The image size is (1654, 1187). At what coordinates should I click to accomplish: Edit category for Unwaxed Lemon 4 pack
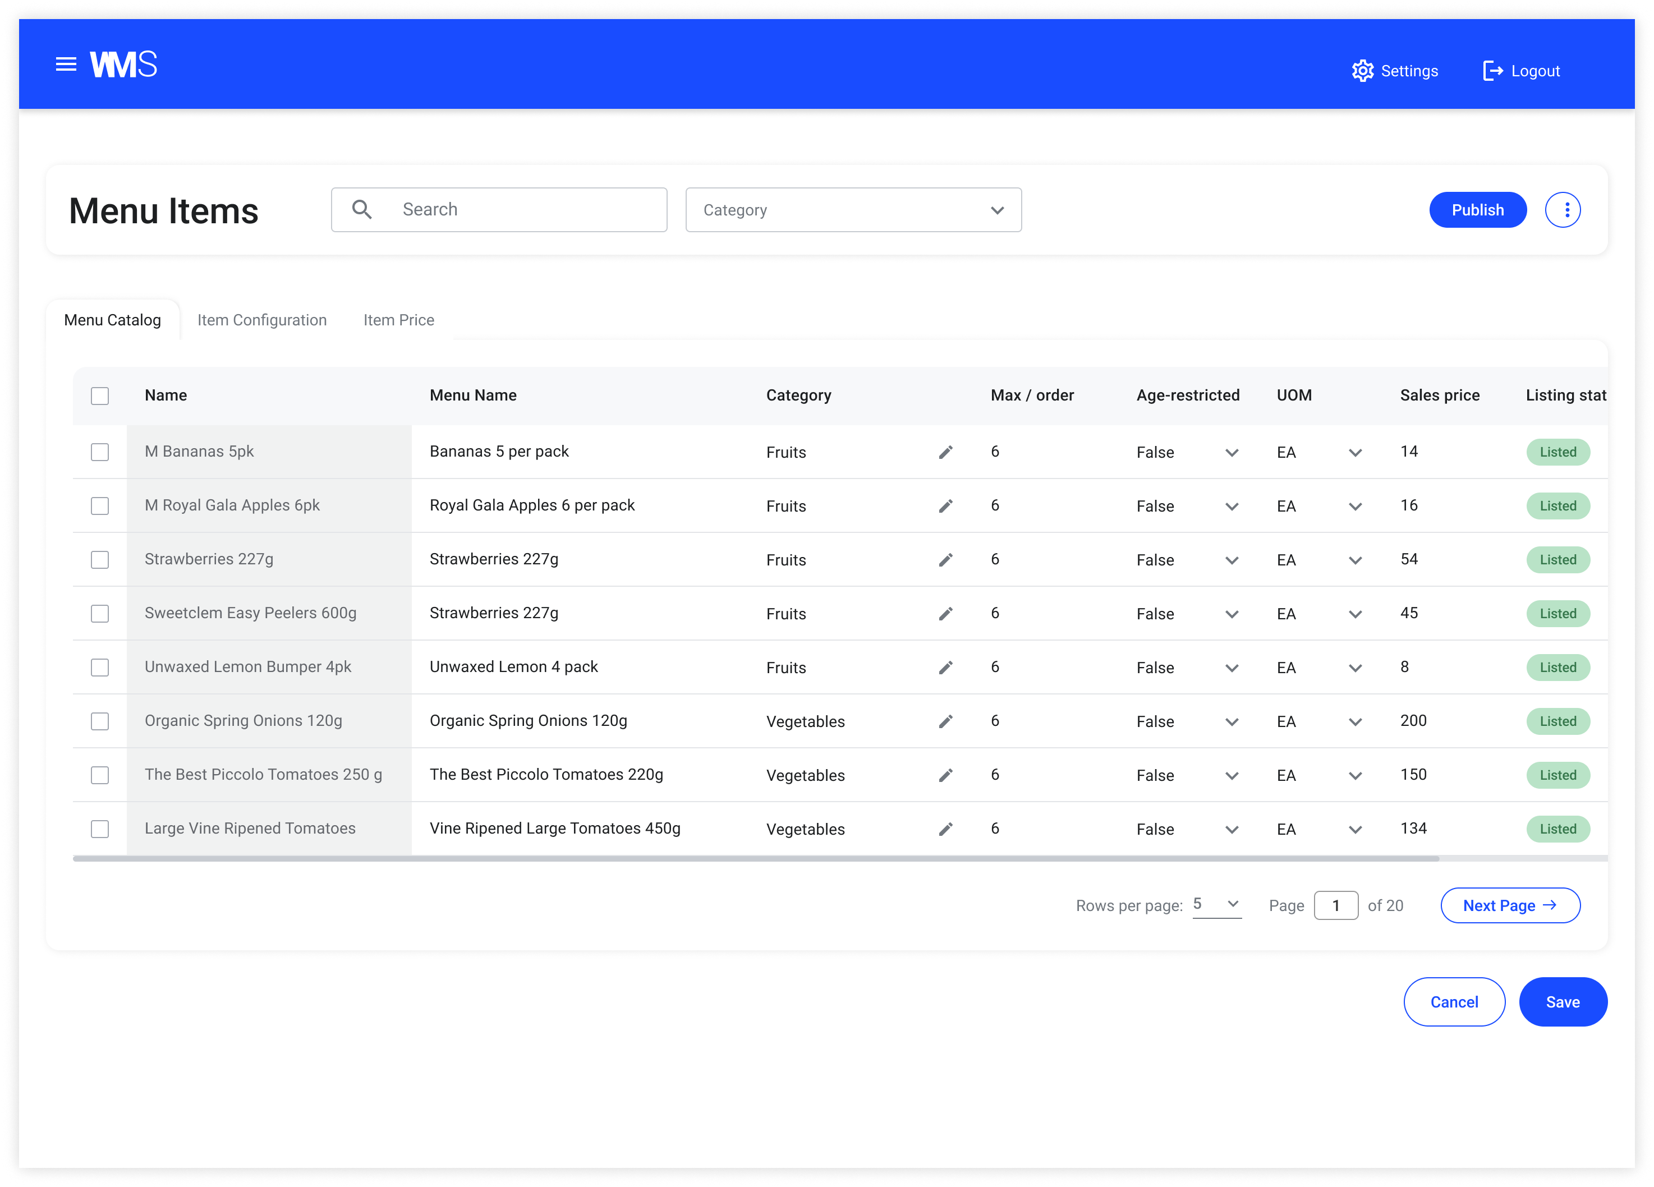pyautogui.click(x=945, y=667)
